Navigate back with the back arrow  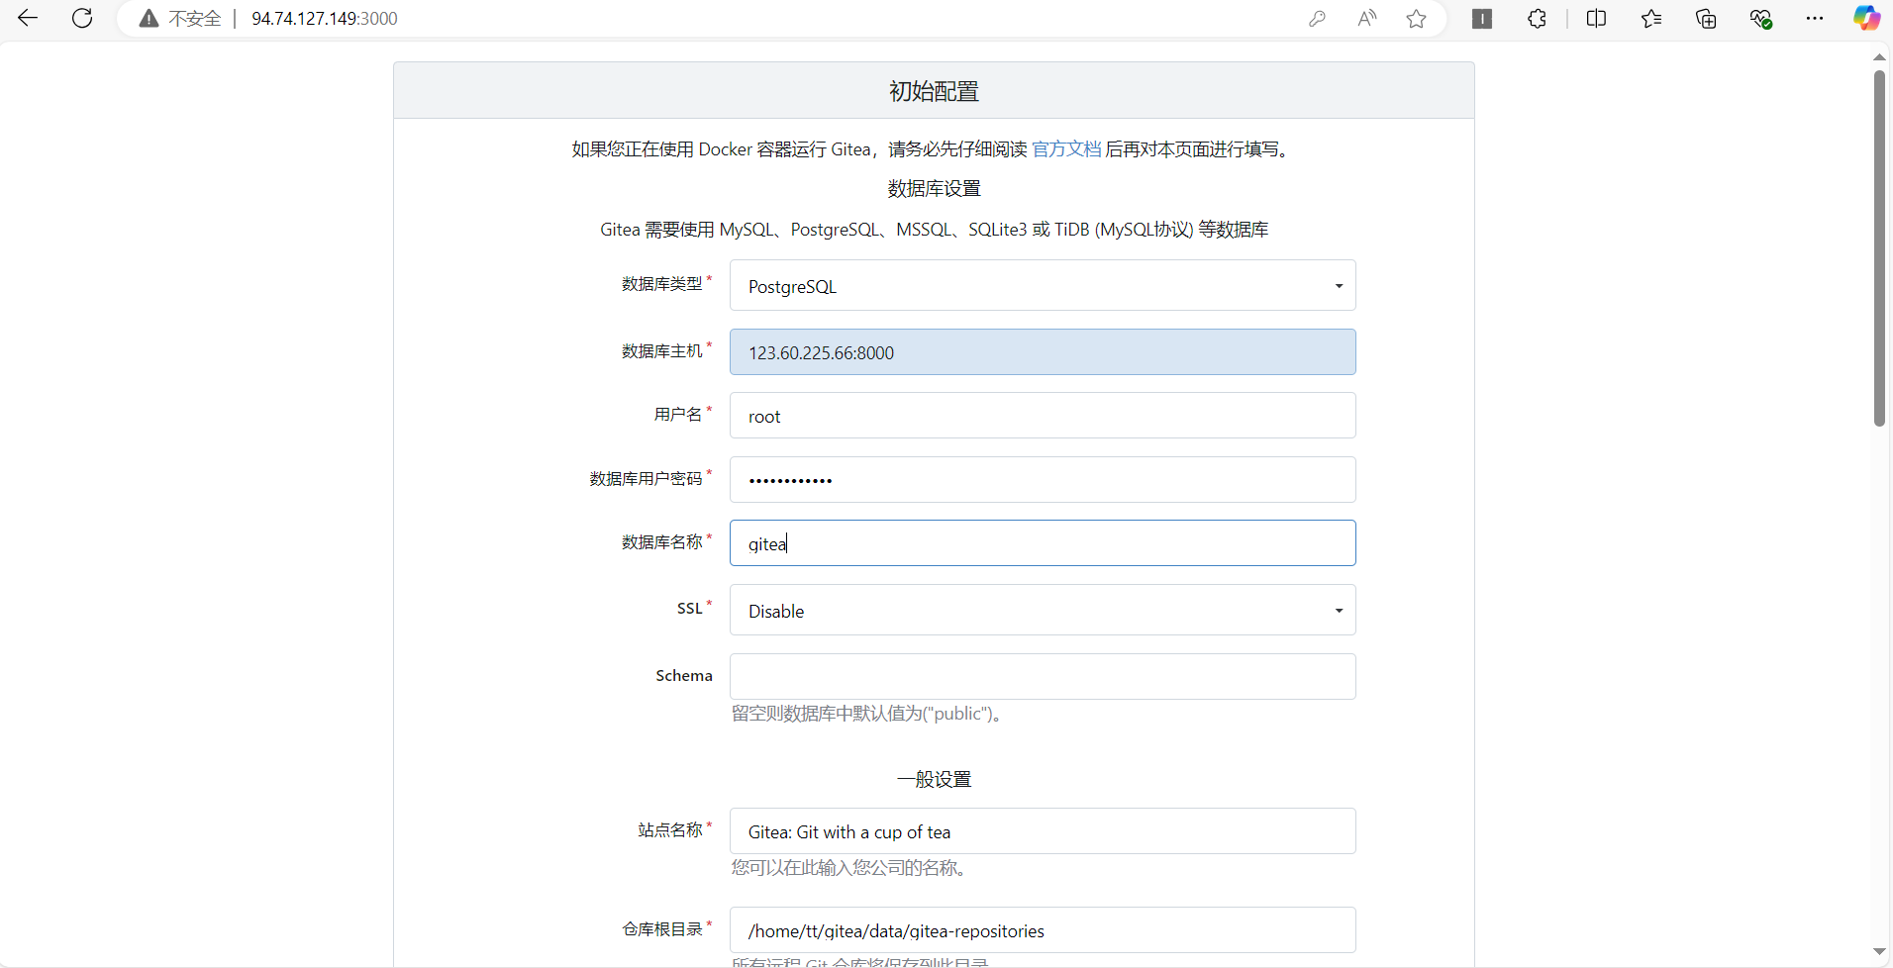(28, 18)
